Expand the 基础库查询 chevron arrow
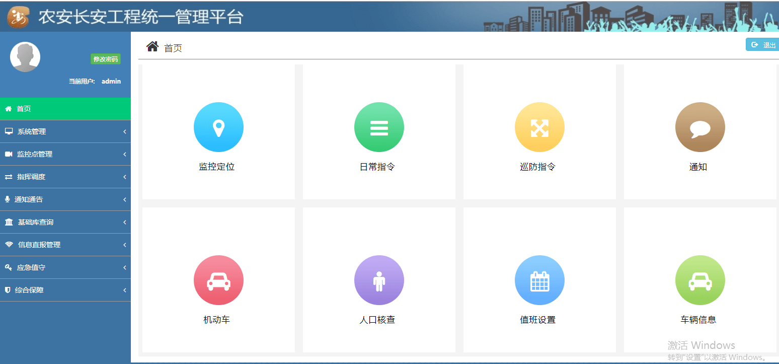The width and height of the screenshot is (779, 364). coord(124,222)
